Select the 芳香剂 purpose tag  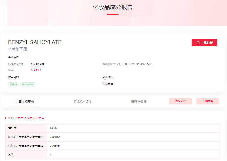[x=13, y=84]
